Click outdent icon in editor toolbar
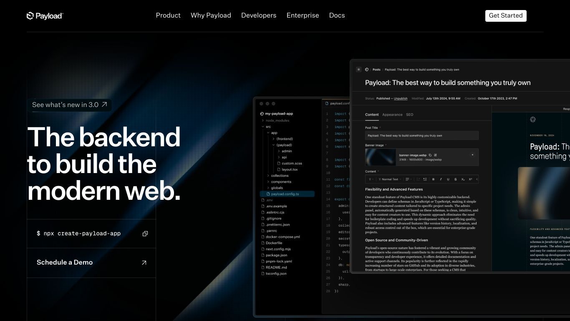The image size is (570, 321). click(418, 179)
